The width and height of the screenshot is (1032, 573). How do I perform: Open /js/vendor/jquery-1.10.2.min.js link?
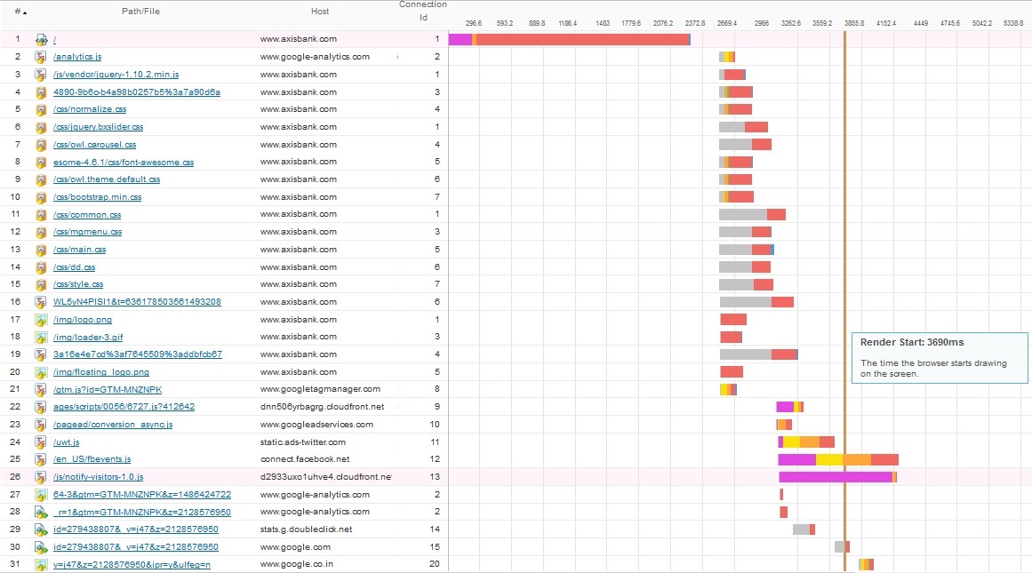(x=116, y=75)
